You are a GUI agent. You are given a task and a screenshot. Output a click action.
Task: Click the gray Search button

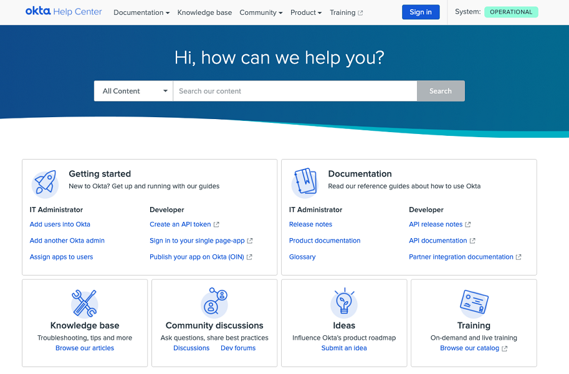[x=441, y=91]
